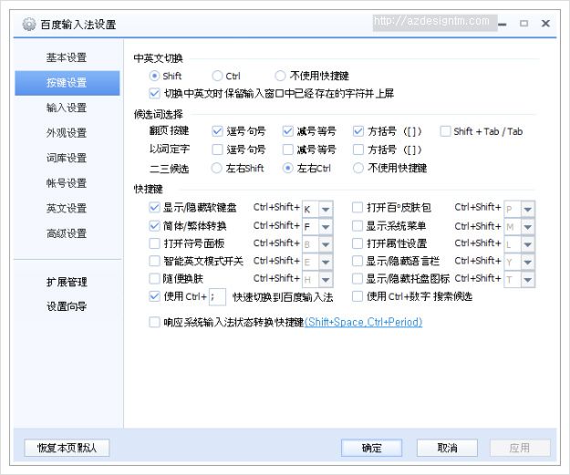
Task: Click the Ctrl+ key input field
Action: [217, 296]
